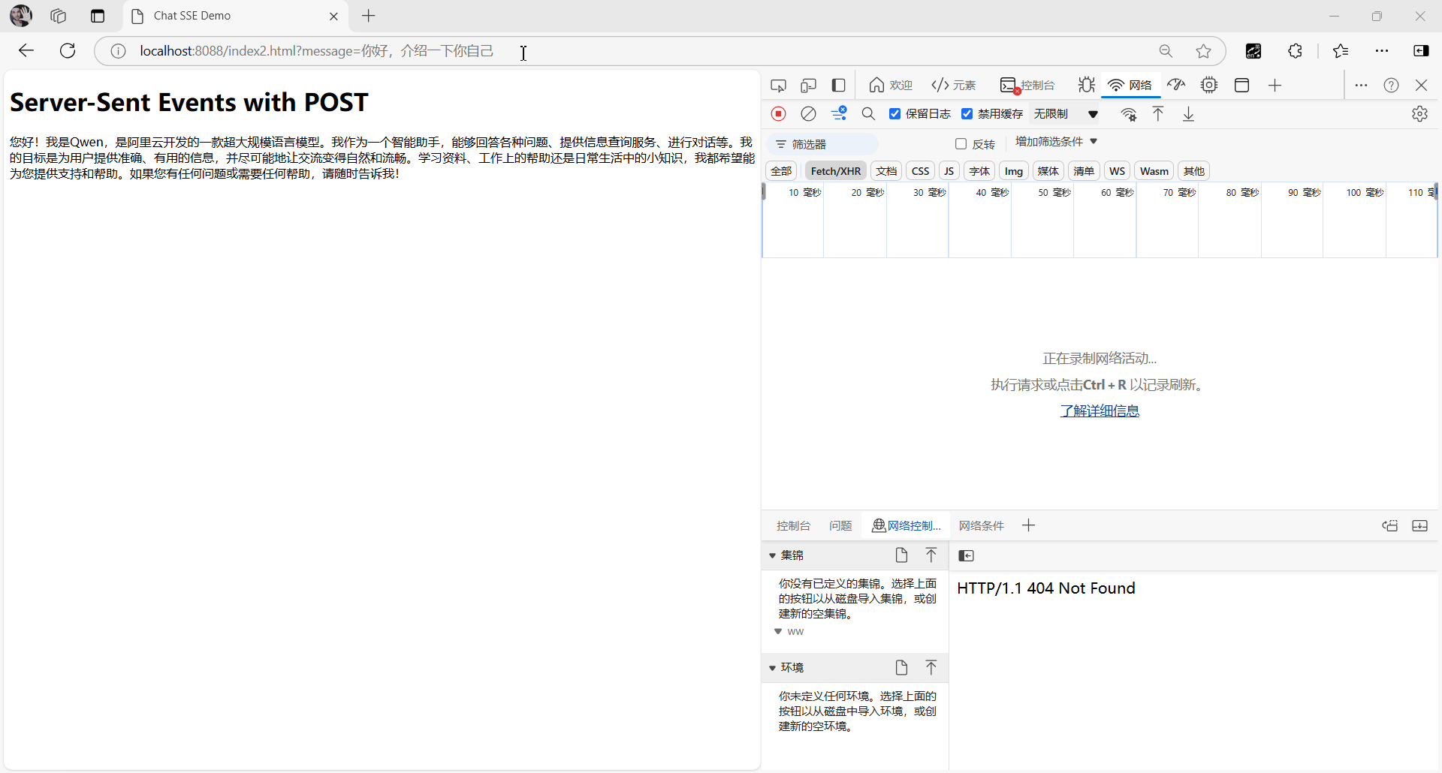Toggle the 禁用缓存 checkbox
Viewport: 1442px width, 773px height.
tap(967, 114)
